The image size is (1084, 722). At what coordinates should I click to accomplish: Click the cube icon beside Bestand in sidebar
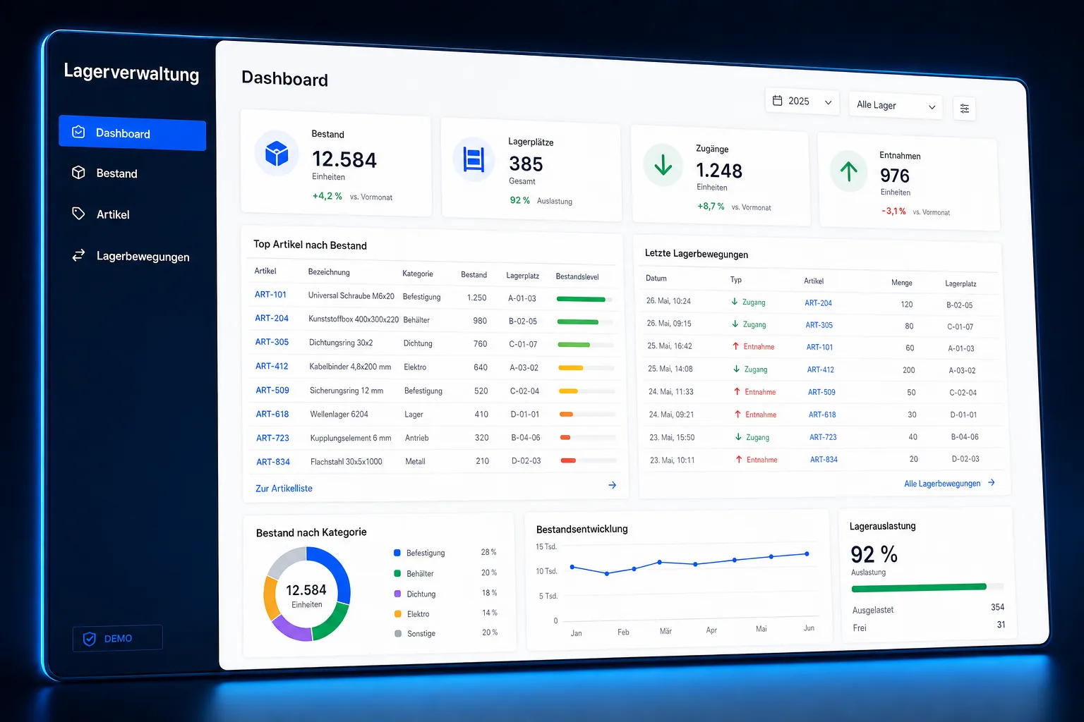click(78, 173)
